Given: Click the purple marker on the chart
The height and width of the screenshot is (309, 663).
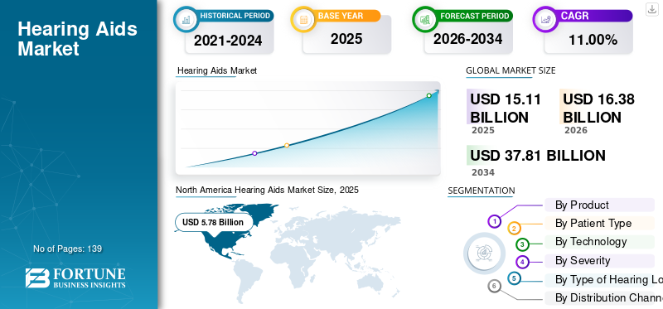Looking at the screenshot, I should (254, 153).
